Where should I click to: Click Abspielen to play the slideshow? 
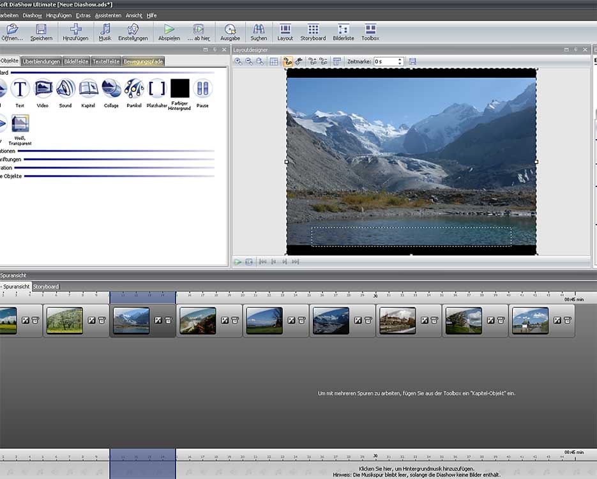tap(169, 32)
